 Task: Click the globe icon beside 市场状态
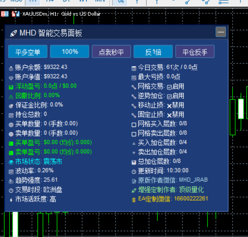point(11,163)
